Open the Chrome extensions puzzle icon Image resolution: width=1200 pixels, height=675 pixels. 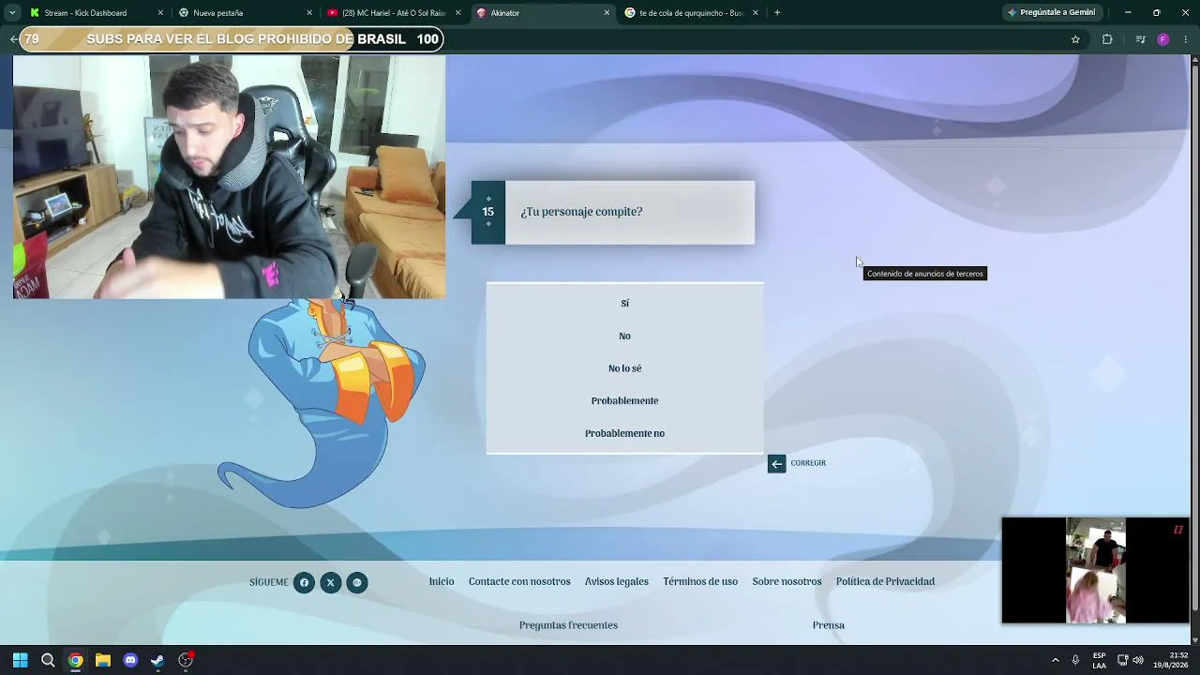pyautogui.click(x=1107, y=39)
